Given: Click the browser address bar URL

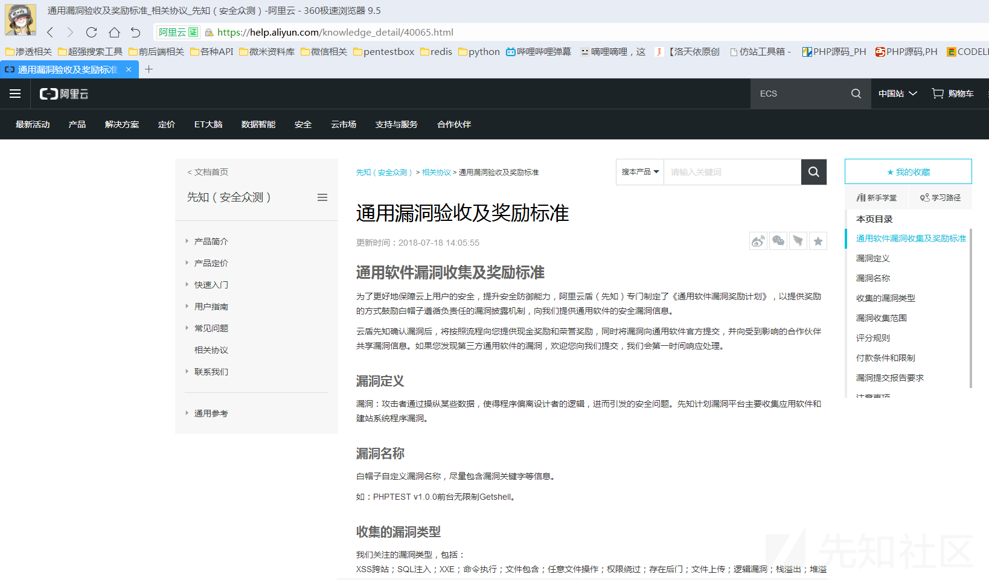Looking at the screenshot, I should point(335,33).
